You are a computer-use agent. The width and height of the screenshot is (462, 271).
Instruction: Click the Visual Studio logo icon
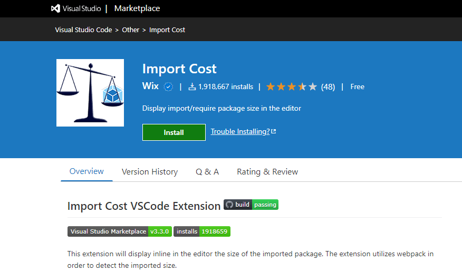(x=55, y=8)
